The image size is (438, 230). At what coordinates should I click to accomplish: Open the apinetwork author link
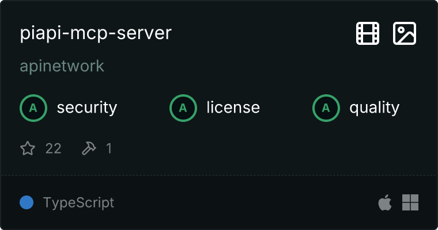(62, 66)
